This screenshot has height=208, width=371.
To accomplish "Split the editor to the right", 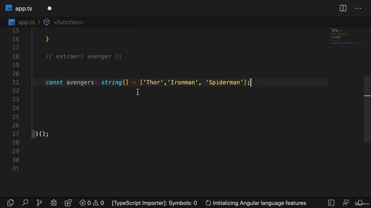I will click(x=343, y=8).
